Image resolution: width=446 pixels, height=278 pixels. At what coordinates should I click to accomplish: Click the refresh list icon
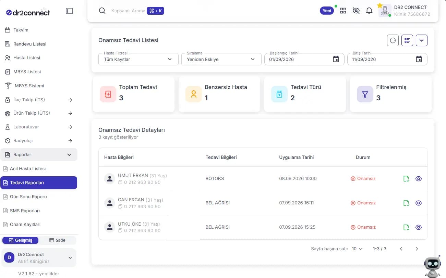[393, 40]
